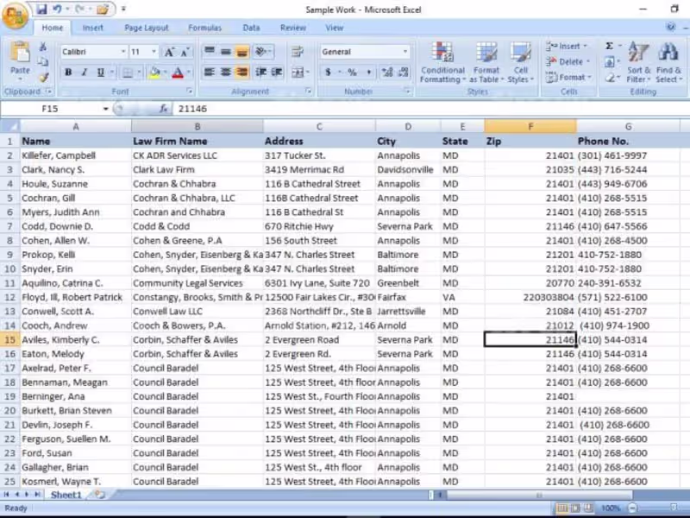Image resolution: width=690 pixels, height=518 pixels.
Task: Cut selection with the scissors icon
Action: click(42, 47)
